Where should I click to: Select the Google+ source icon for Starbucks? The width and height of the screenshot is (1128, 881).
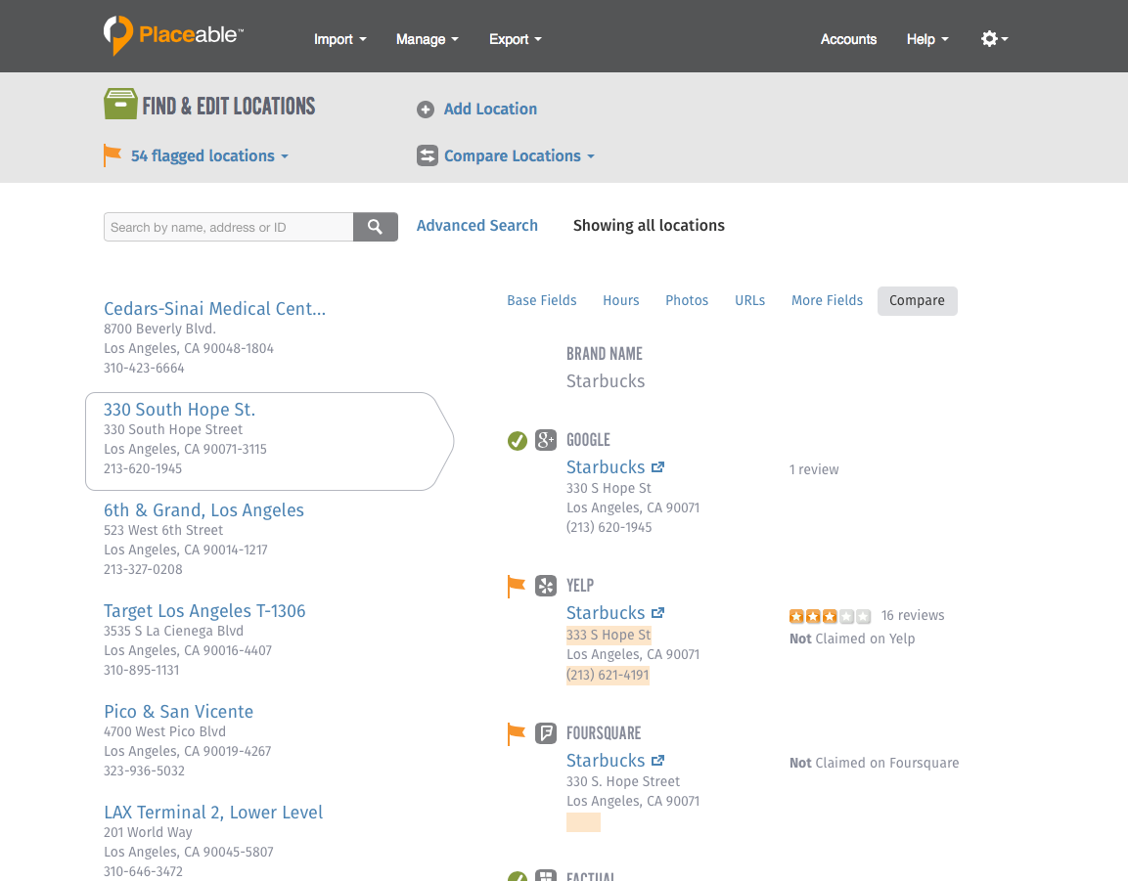click(545, 440)
